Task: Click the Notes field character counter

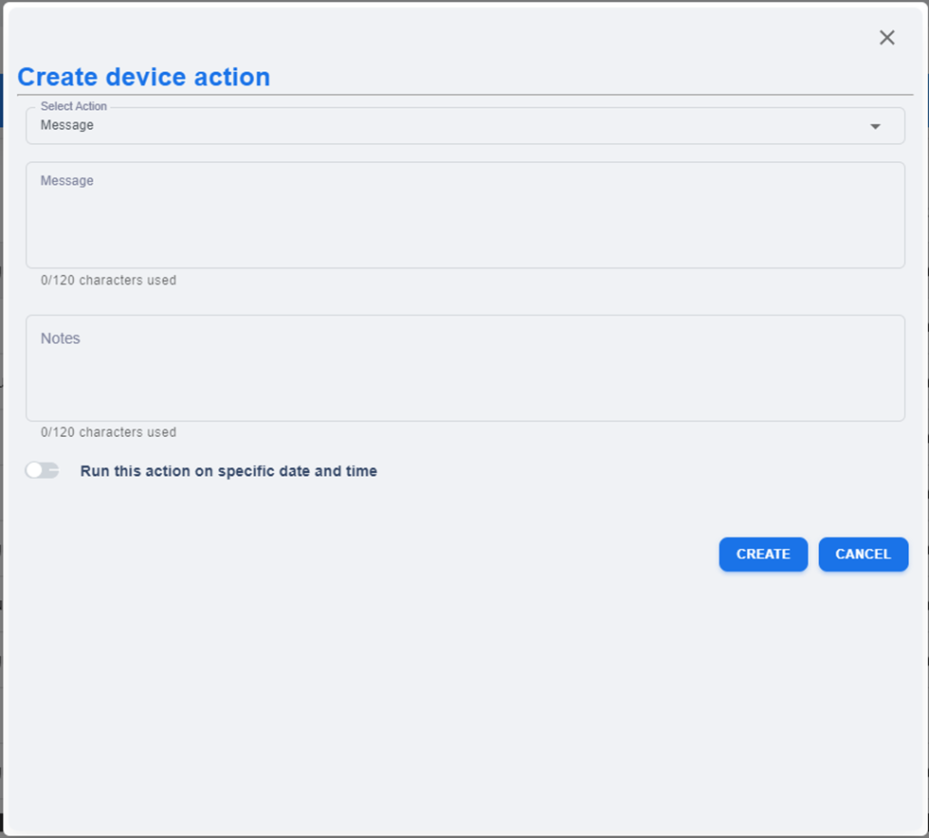Action: tap(108, 432)
